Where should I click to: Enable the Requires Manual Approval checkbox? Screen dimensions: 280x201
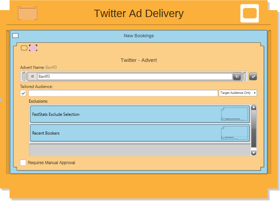click(23, 162)
